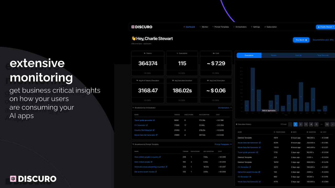Click the Deleted Template row with 18781 tokens
This screenshot has width=335, height=188.
point(284,162)
